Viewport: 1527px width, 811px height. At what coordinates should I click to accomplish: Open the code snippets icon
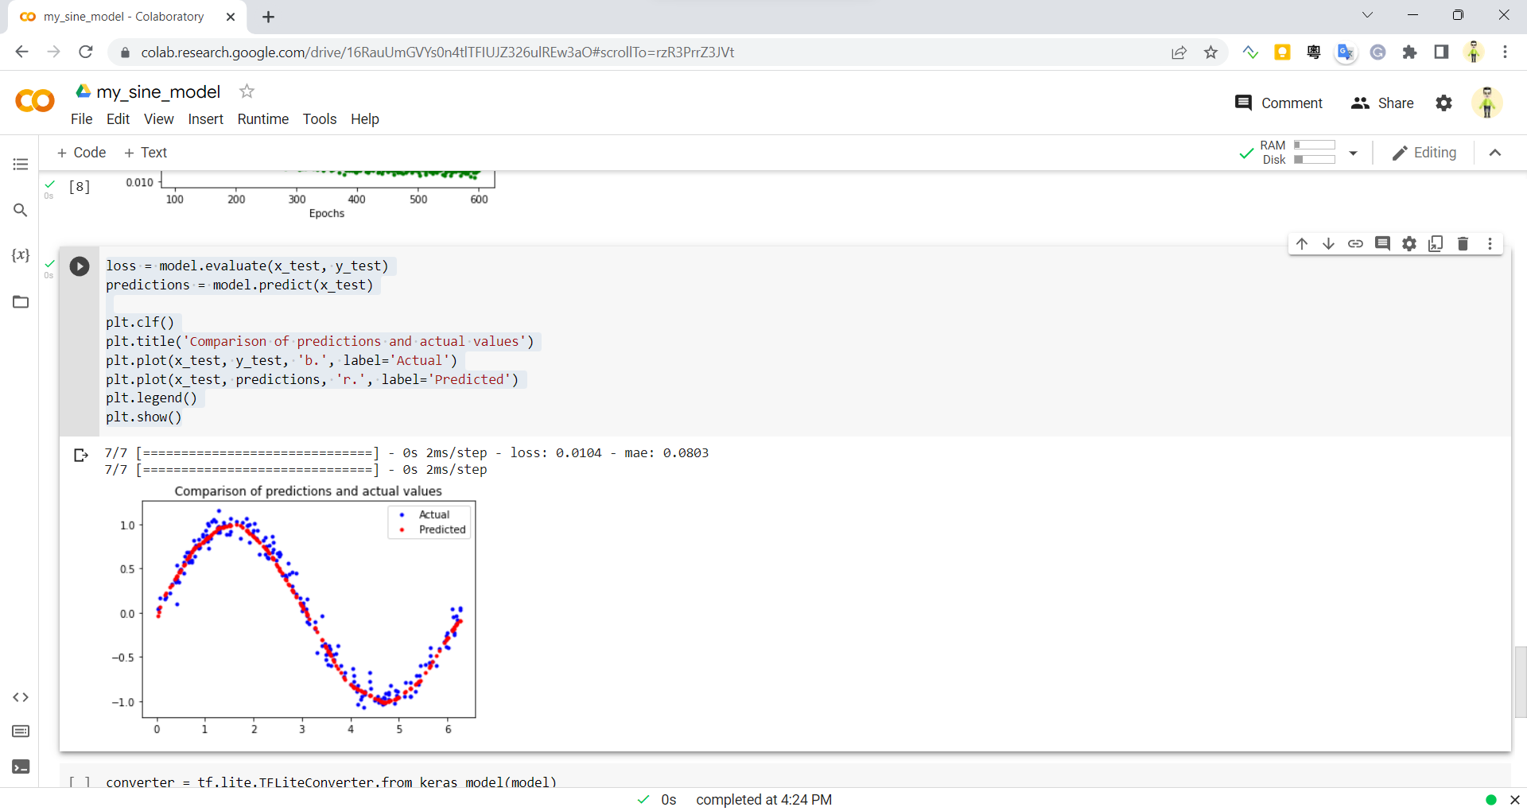point(21,697)
